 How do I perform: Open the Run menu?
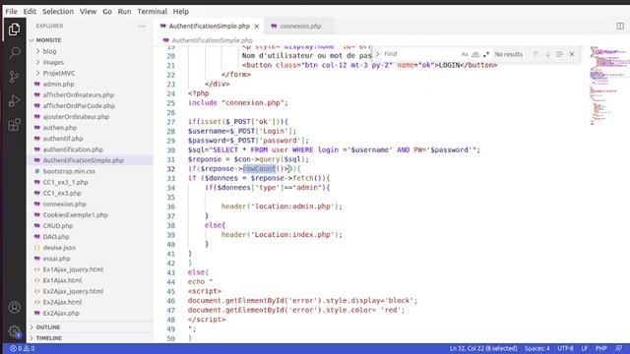click(x=124, y=11)
